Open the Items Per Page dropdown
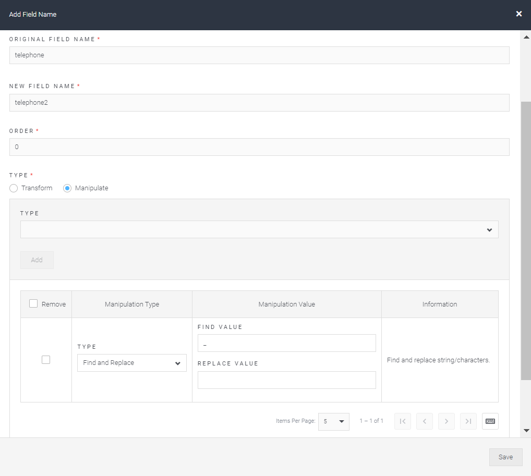The image size is (531, 476). (x=333, y=421)
